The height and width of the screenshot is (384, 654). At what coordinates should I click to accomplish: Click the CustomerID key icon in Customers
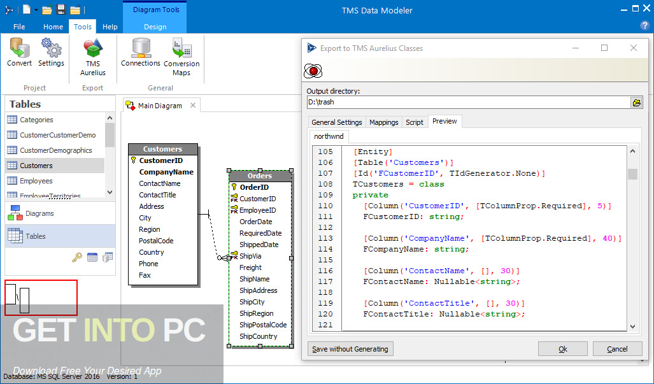[134, 160]
